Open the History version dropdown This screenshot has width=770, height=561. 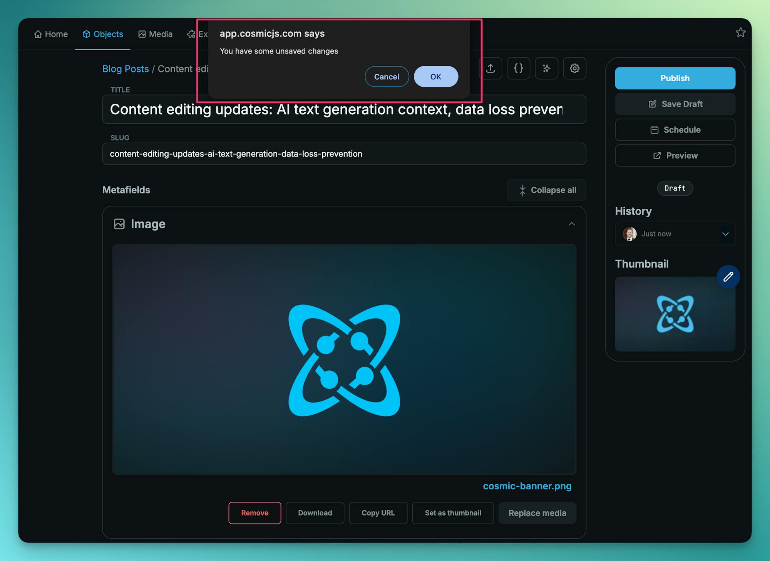[x=675, y=234]
